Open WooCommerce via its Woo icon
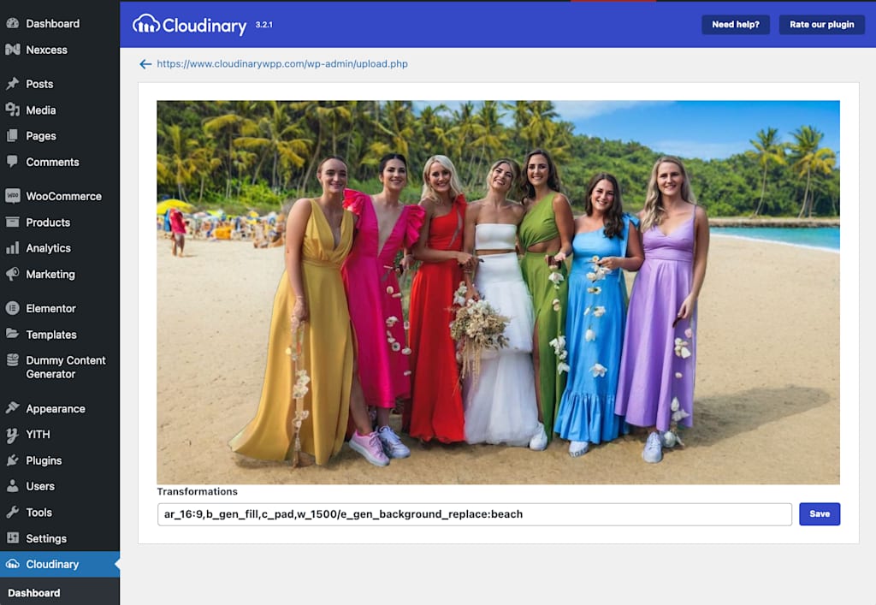 click(12, 195)
